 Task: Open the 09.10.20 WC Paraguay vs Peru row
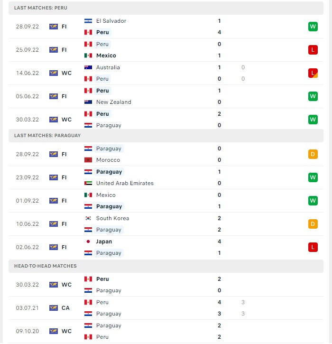166,331
